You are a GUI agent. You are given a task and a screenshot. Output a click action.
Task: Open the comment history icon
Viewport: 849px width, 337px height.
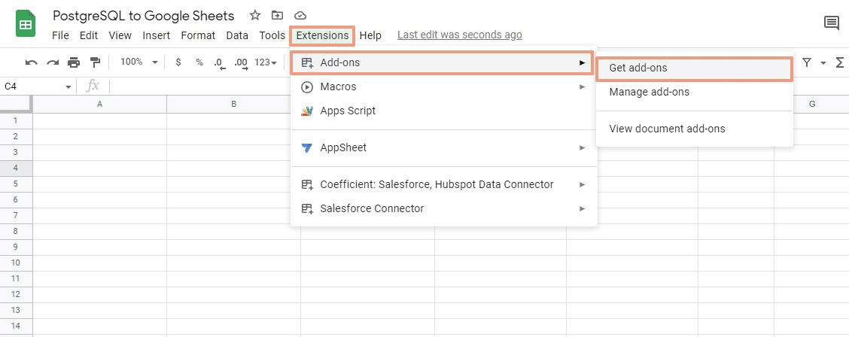(832, 23)
